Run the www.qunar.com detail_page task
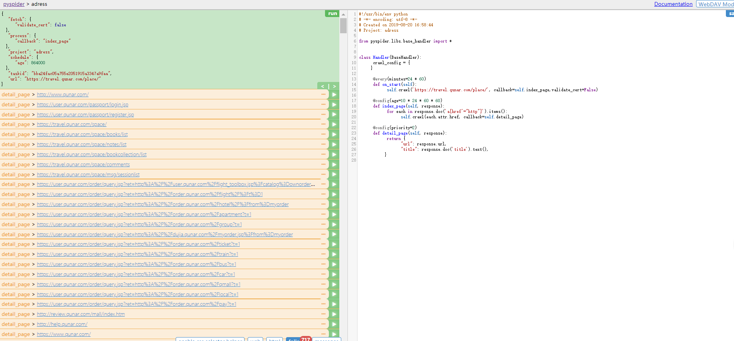Image resolution: width=734 pixels, height=341 pixels. tap(334, 94)
